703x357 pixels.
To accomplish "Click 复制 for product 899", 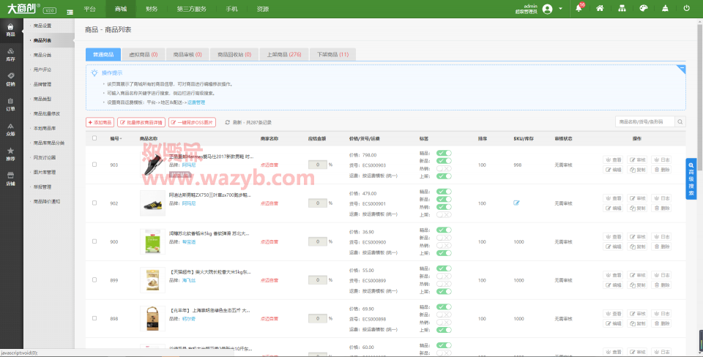I will pyautogui.click(x=637, y=285).
